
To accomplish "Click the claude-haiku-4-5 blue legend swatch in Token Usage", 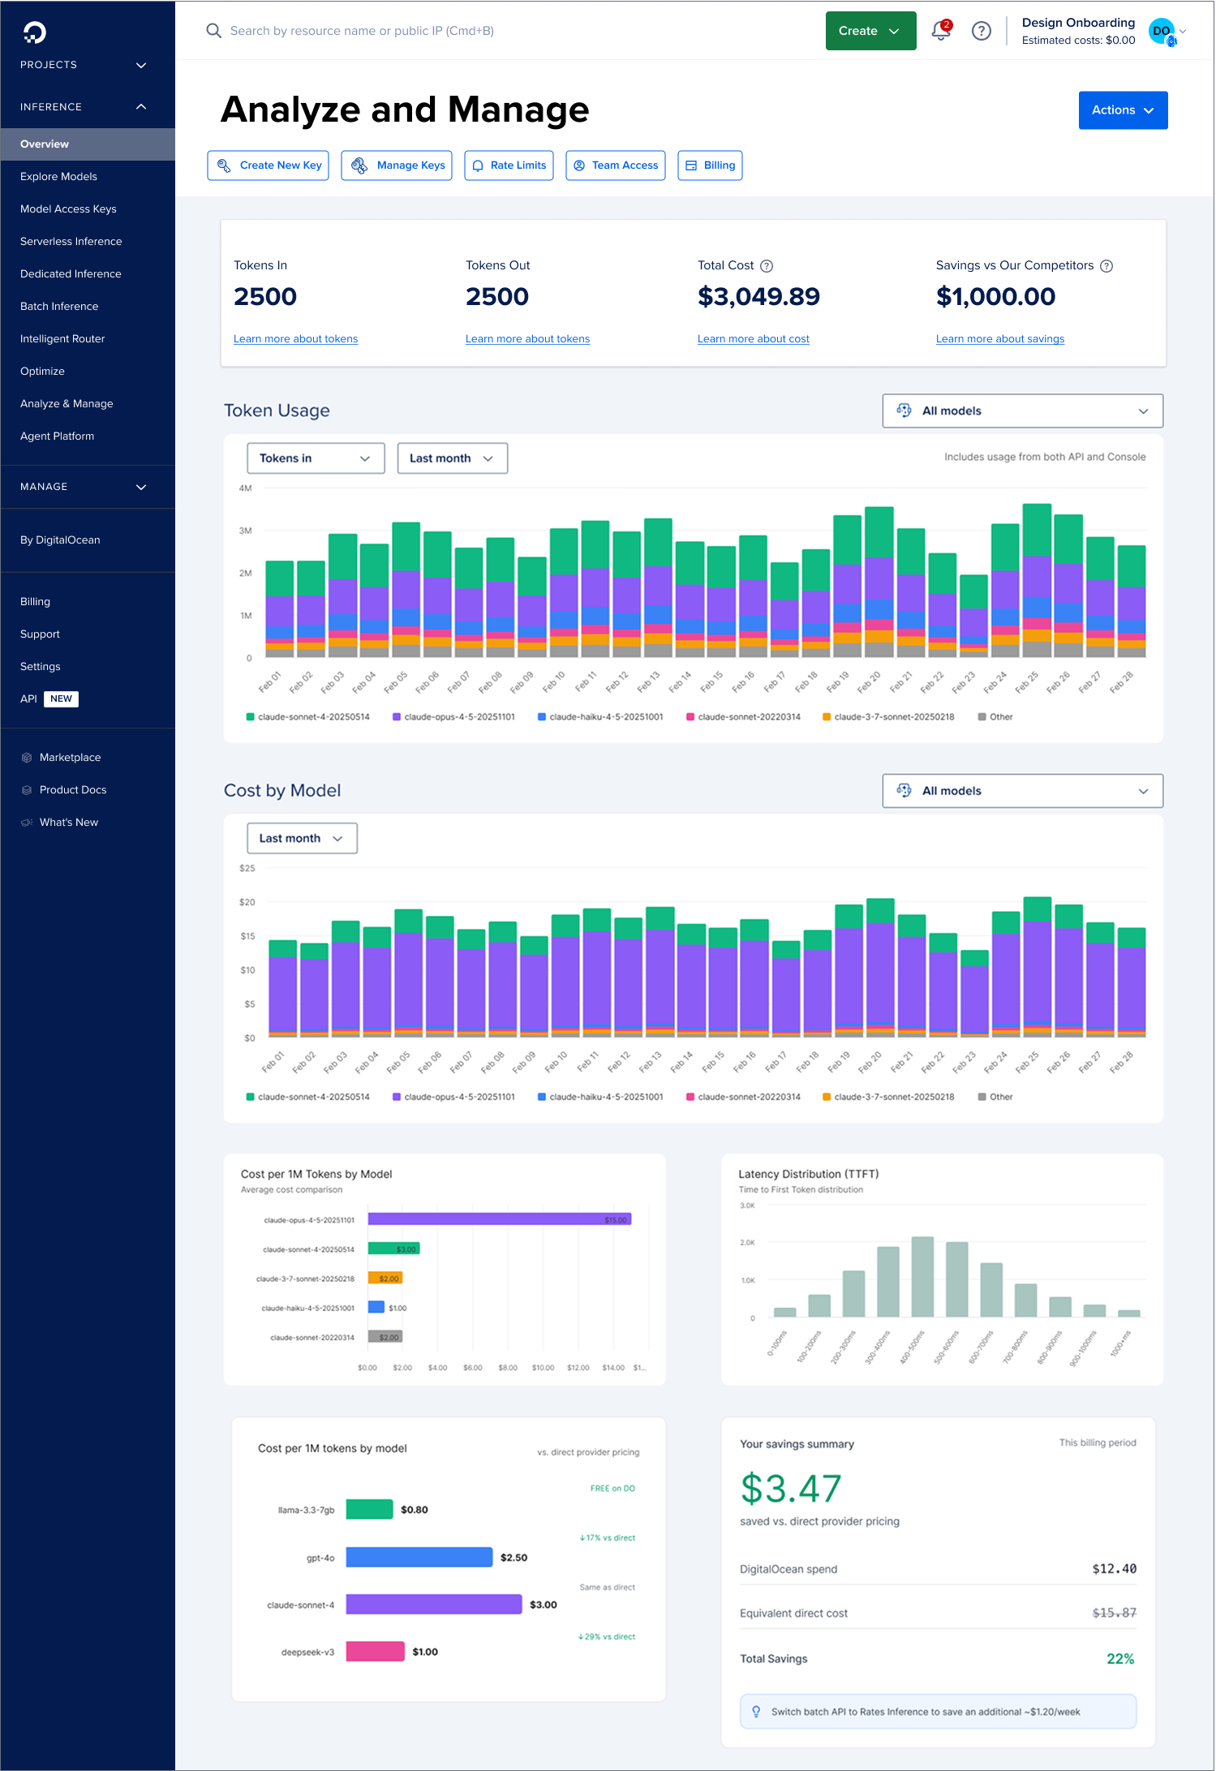I will [542, 717].
